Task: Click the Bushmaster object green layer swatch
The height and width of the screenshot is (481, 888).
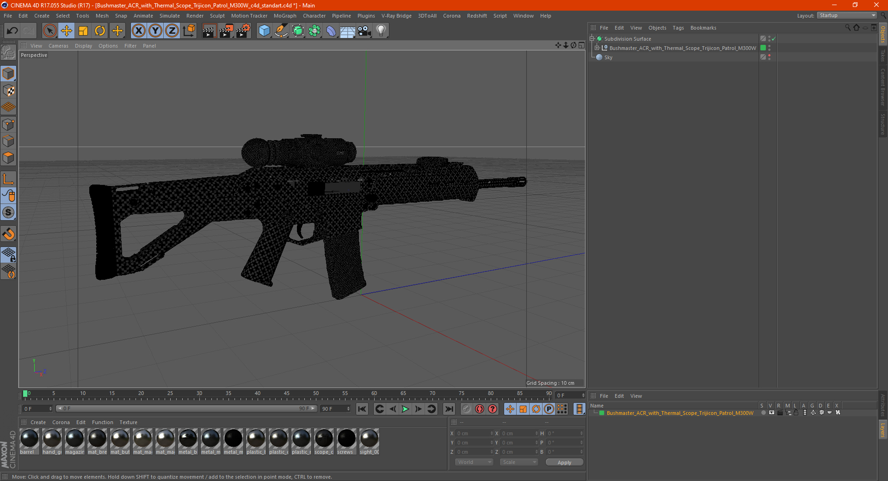Action: click(x=763, y=48)
